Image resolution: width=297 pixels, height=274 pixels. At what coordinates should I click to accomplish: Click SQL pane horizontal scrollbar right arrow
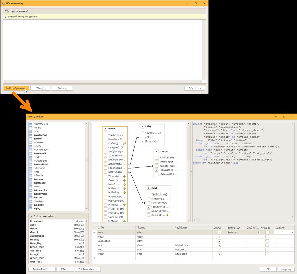pyautogui.click(x=289, y=220)
